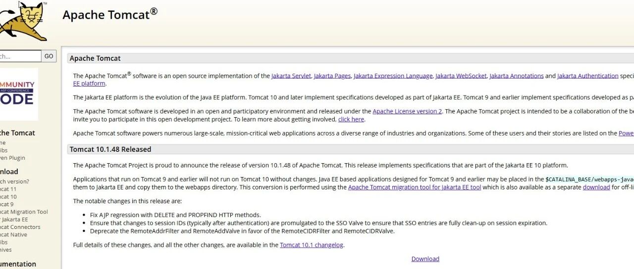Click the centered Download link

425,259
